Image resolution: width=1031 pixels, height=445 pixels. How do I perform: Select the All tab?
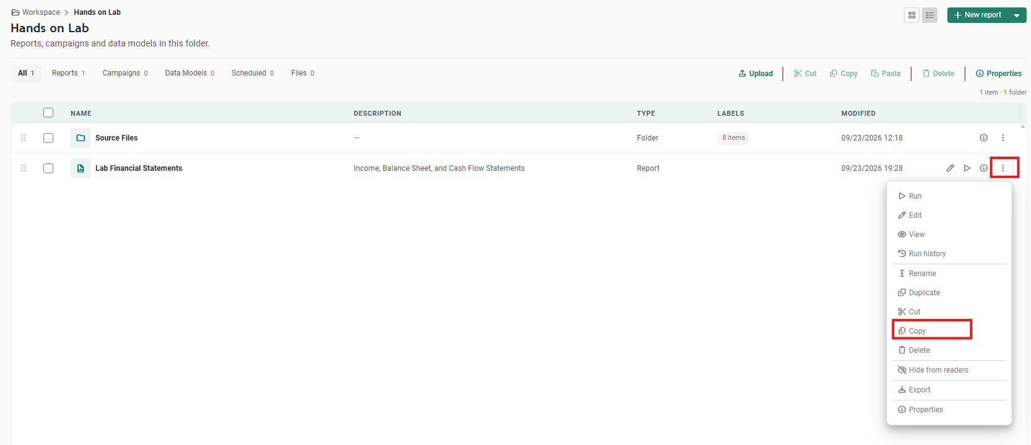point(26,73)
